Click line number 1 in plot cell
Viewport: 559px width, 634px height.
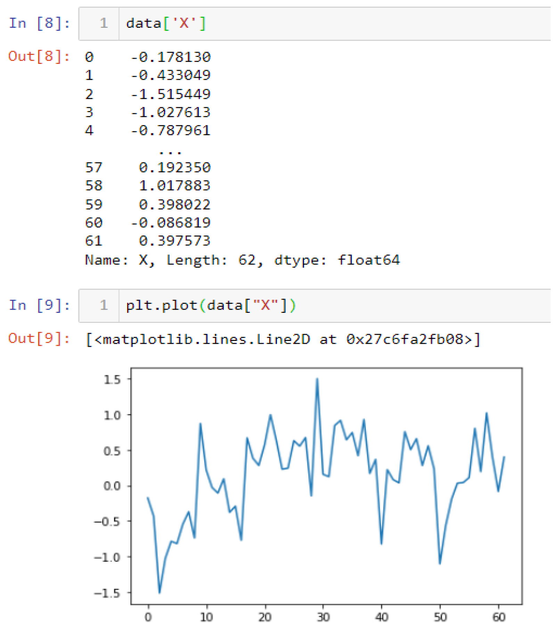pos(104,306)
